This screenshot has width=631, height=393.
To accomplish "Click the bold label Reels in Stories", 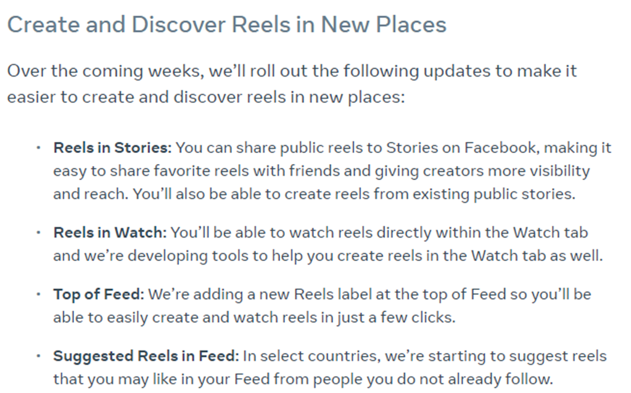I will coord(112,148).
